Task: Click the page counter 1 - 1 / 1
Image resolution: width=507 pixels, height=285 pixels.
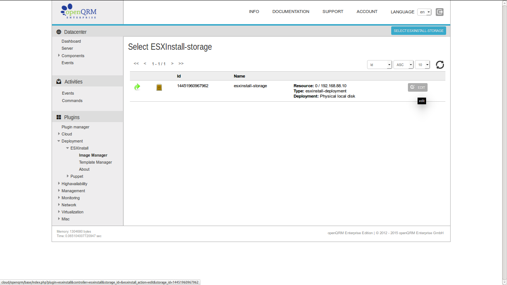Action: tap(158, 64)
